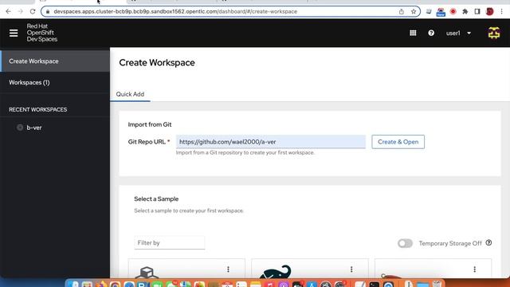Open the elephant sample card's kebab menu

click(351, 269)
